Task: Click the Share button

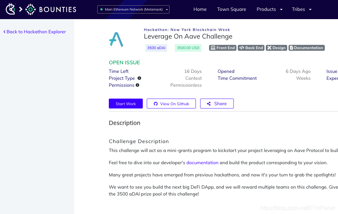Action: click(x=217, y=104)
